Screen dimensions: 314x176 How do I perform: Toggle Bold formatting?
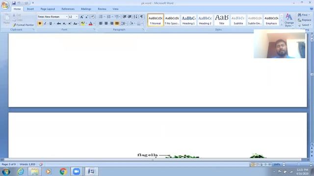pos(40,23)
